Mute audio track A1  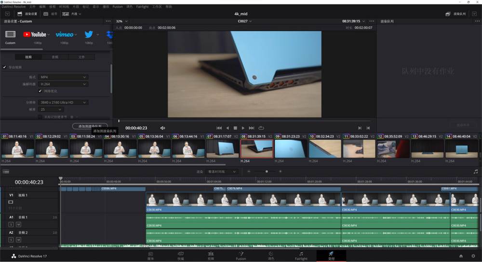[x=18, y=224]
